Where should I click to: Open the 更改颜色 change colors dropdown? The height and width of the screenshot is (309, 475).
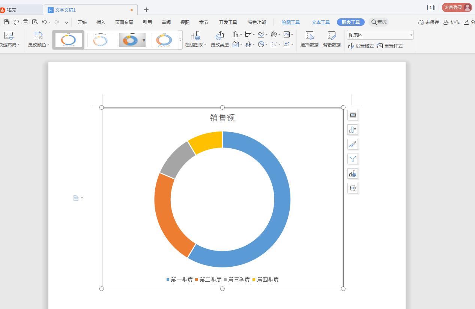38,39
